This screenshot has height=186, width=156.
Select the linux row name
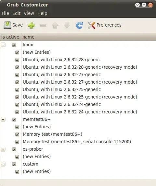pyautogui.click(x=28, y=45)
